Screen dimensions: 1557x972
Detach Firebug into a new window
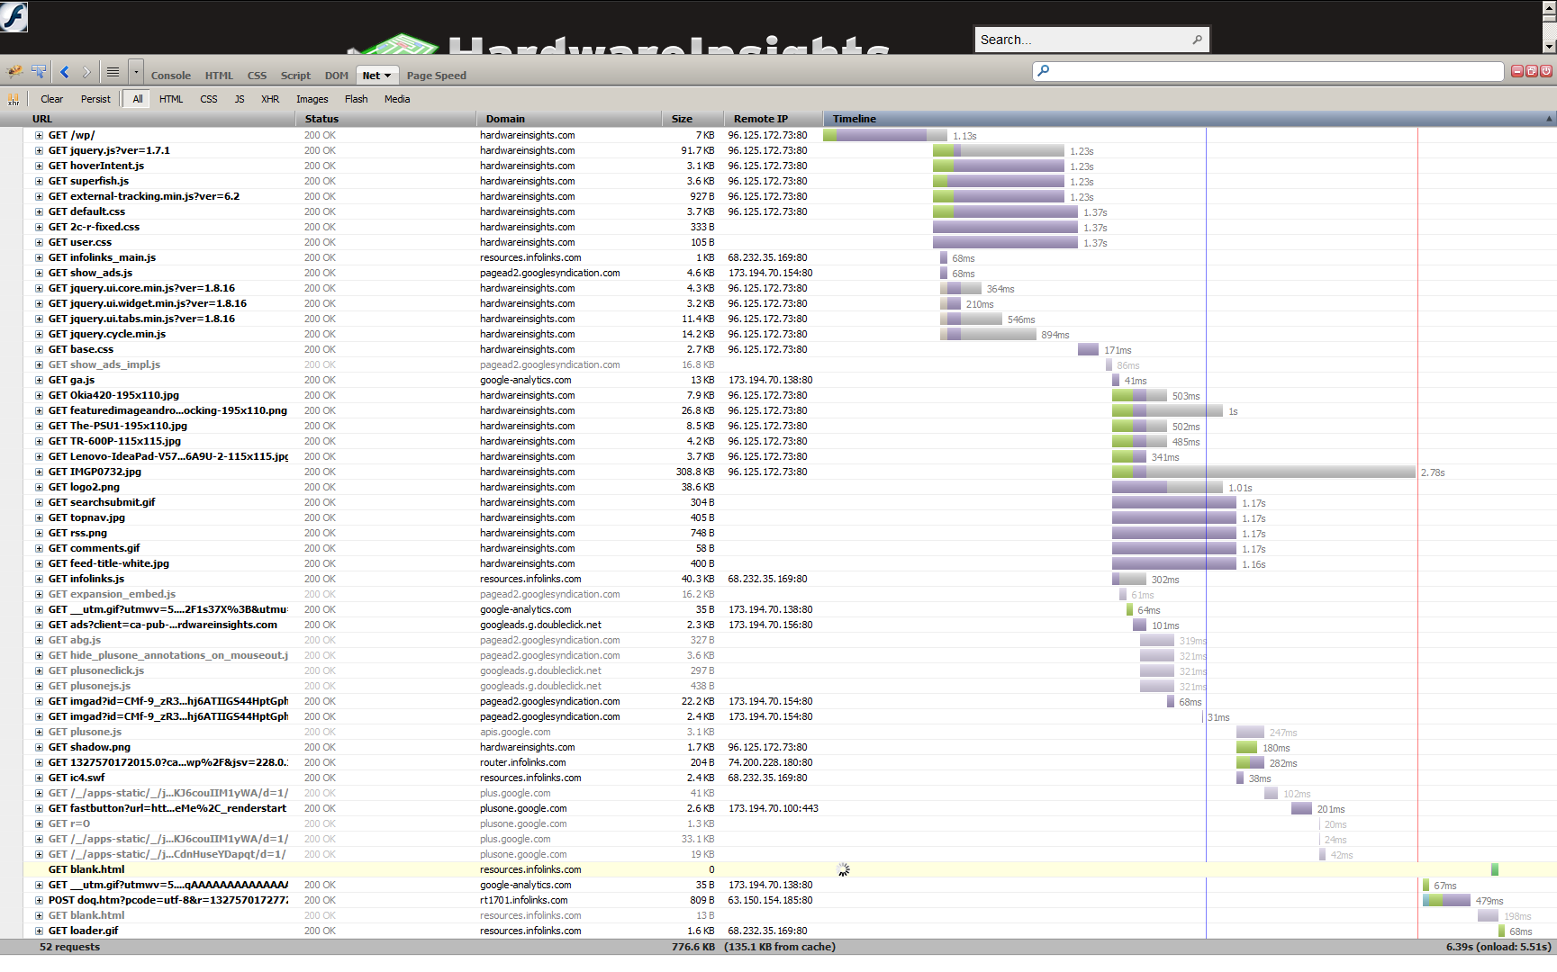pyautogui.click(x=1532, y=71)
